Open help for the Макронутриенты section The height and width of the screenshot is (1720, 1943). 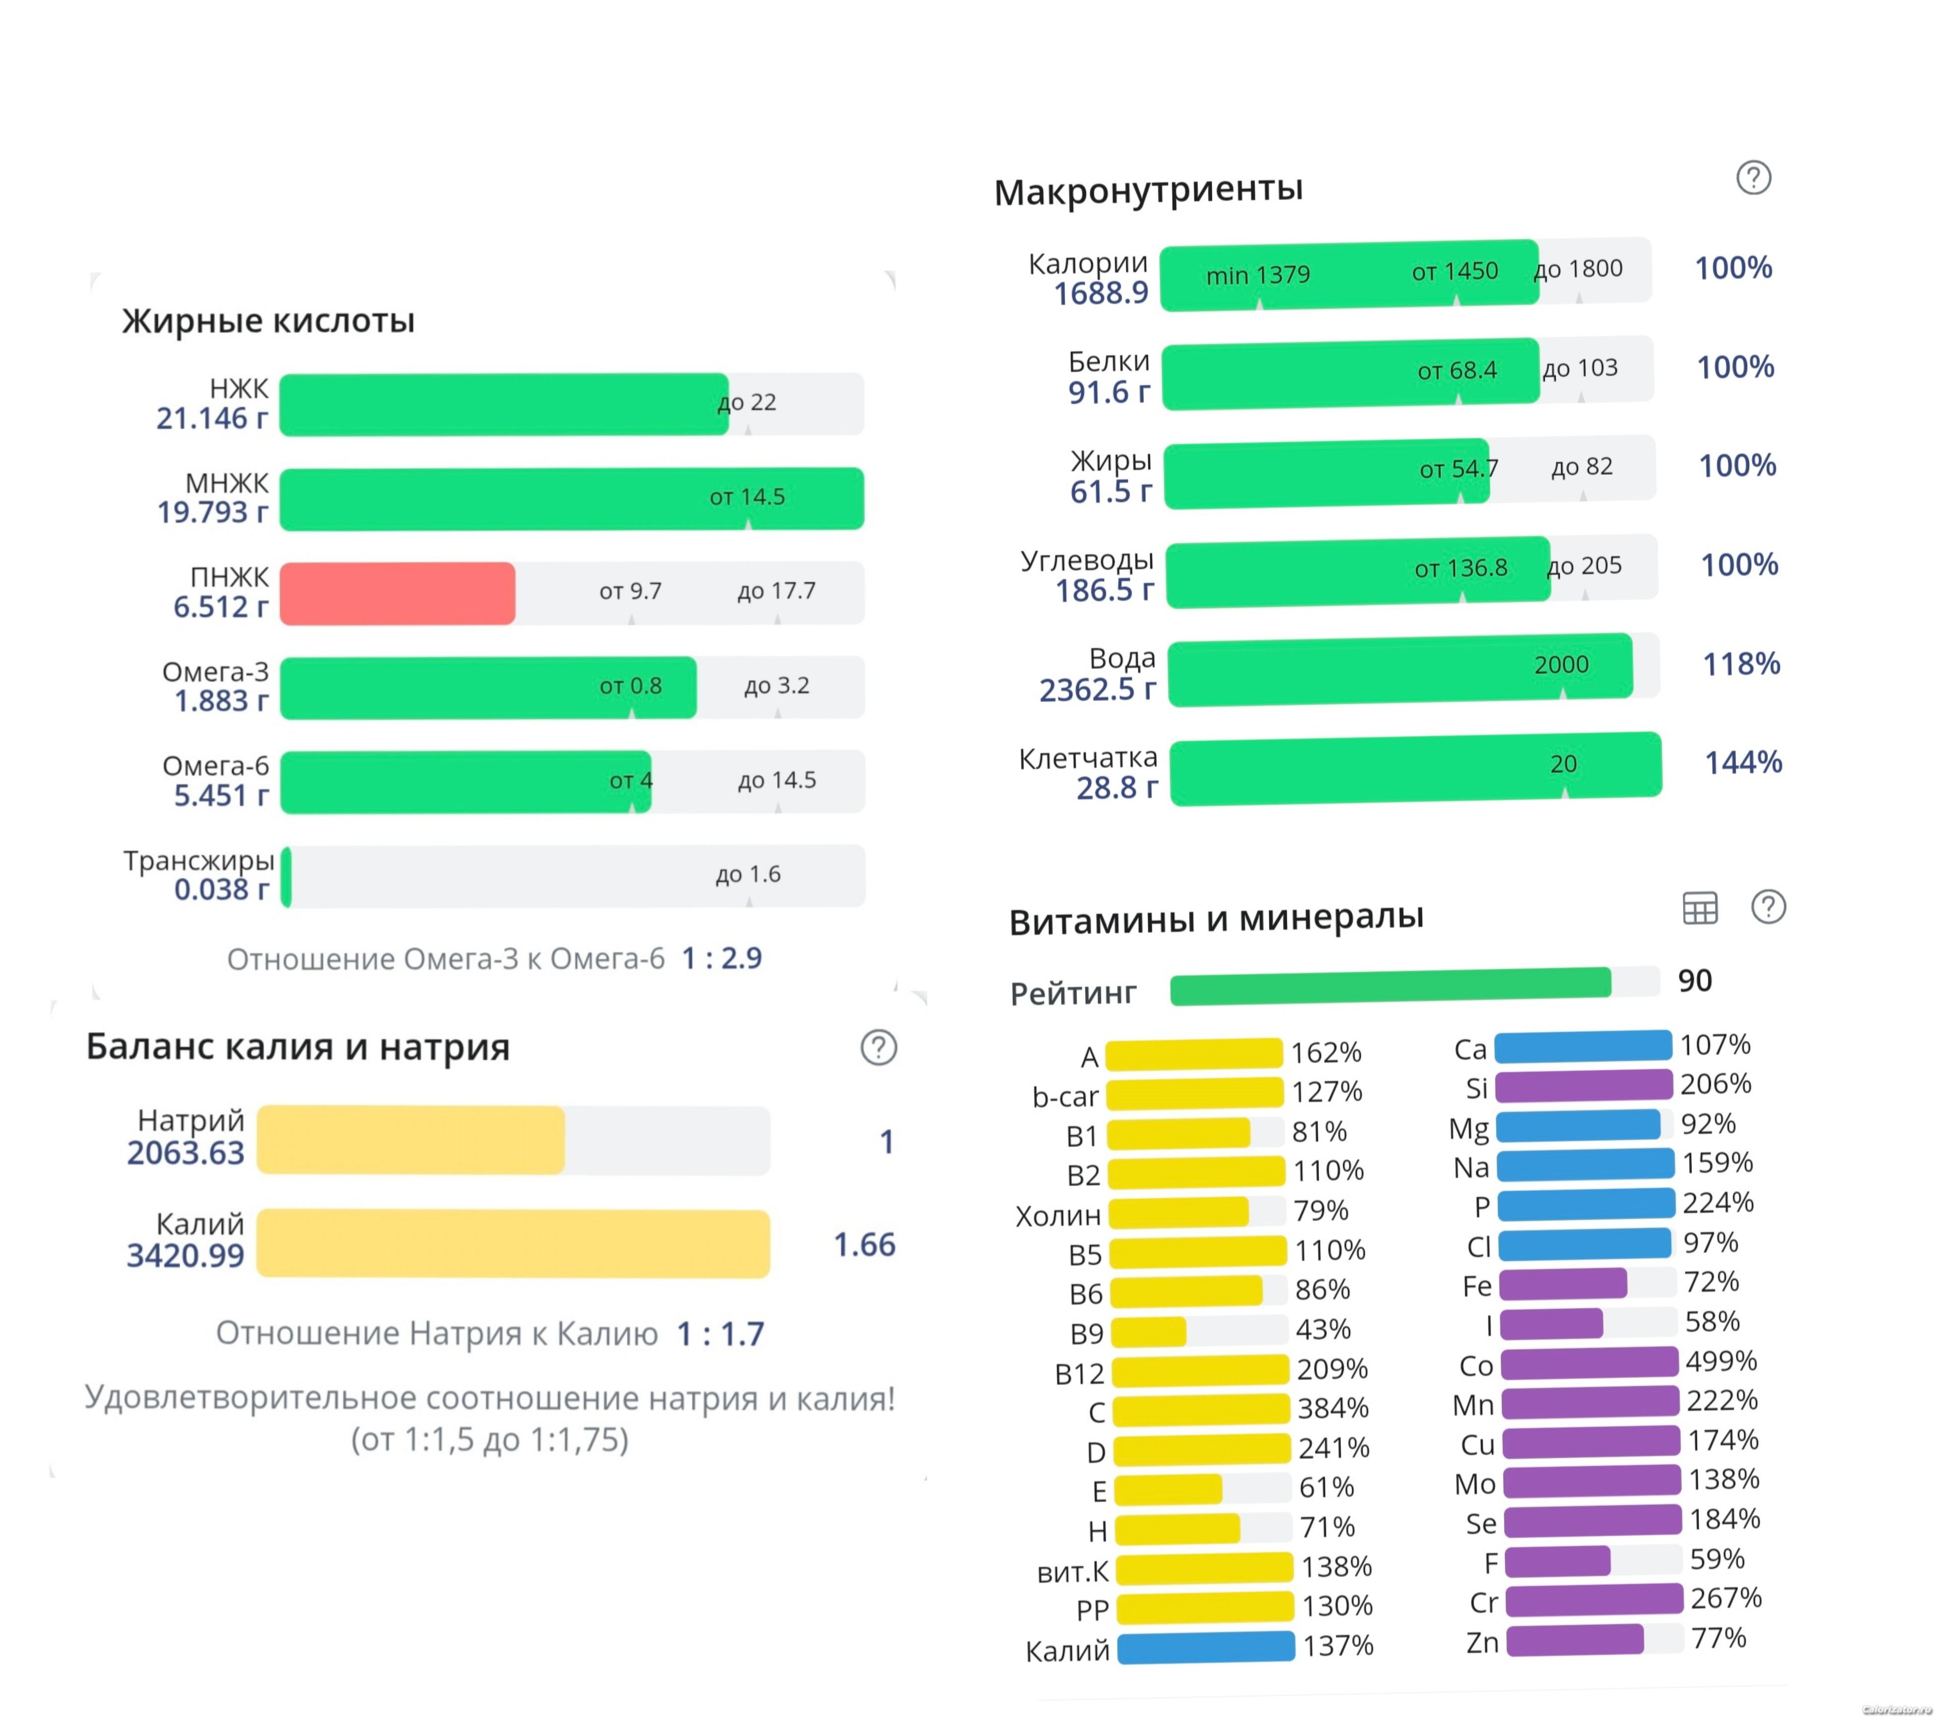pos(1753,178)
